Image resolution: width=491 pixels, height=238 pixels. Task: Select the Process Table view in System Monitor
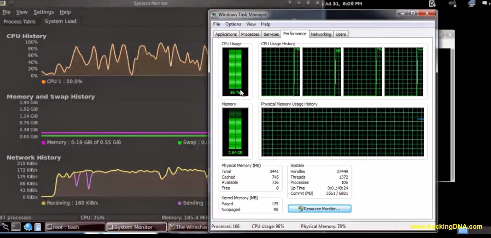coord(20,21)
